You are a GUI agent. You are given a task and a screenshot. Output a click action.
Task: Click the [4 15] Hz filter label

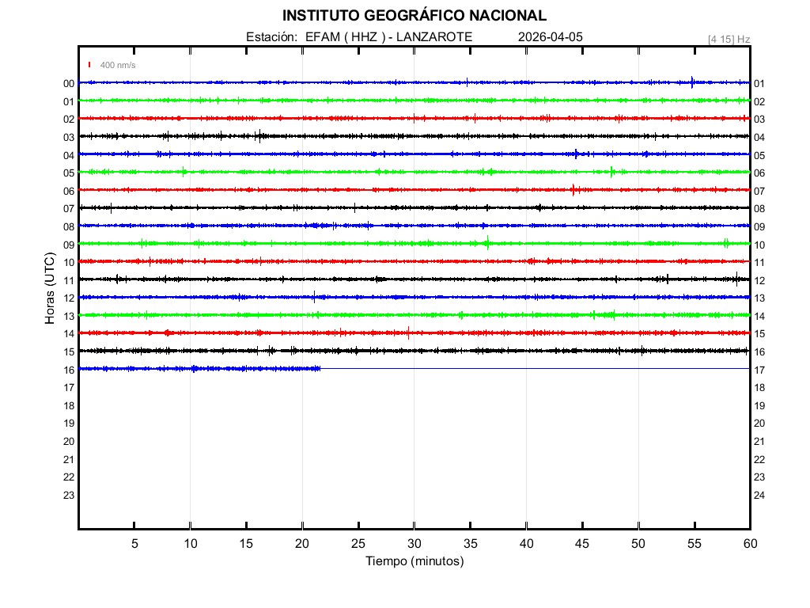click(x=729, y=39)
